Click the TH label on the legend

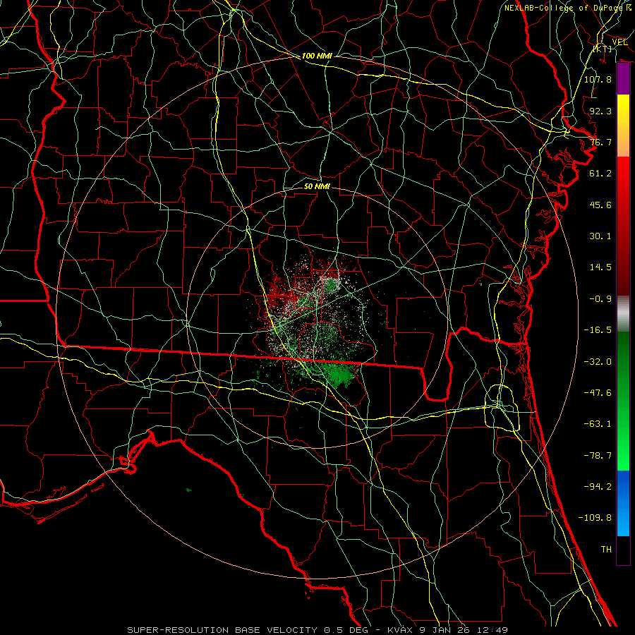pyautogui.click(x=606, y=550)
